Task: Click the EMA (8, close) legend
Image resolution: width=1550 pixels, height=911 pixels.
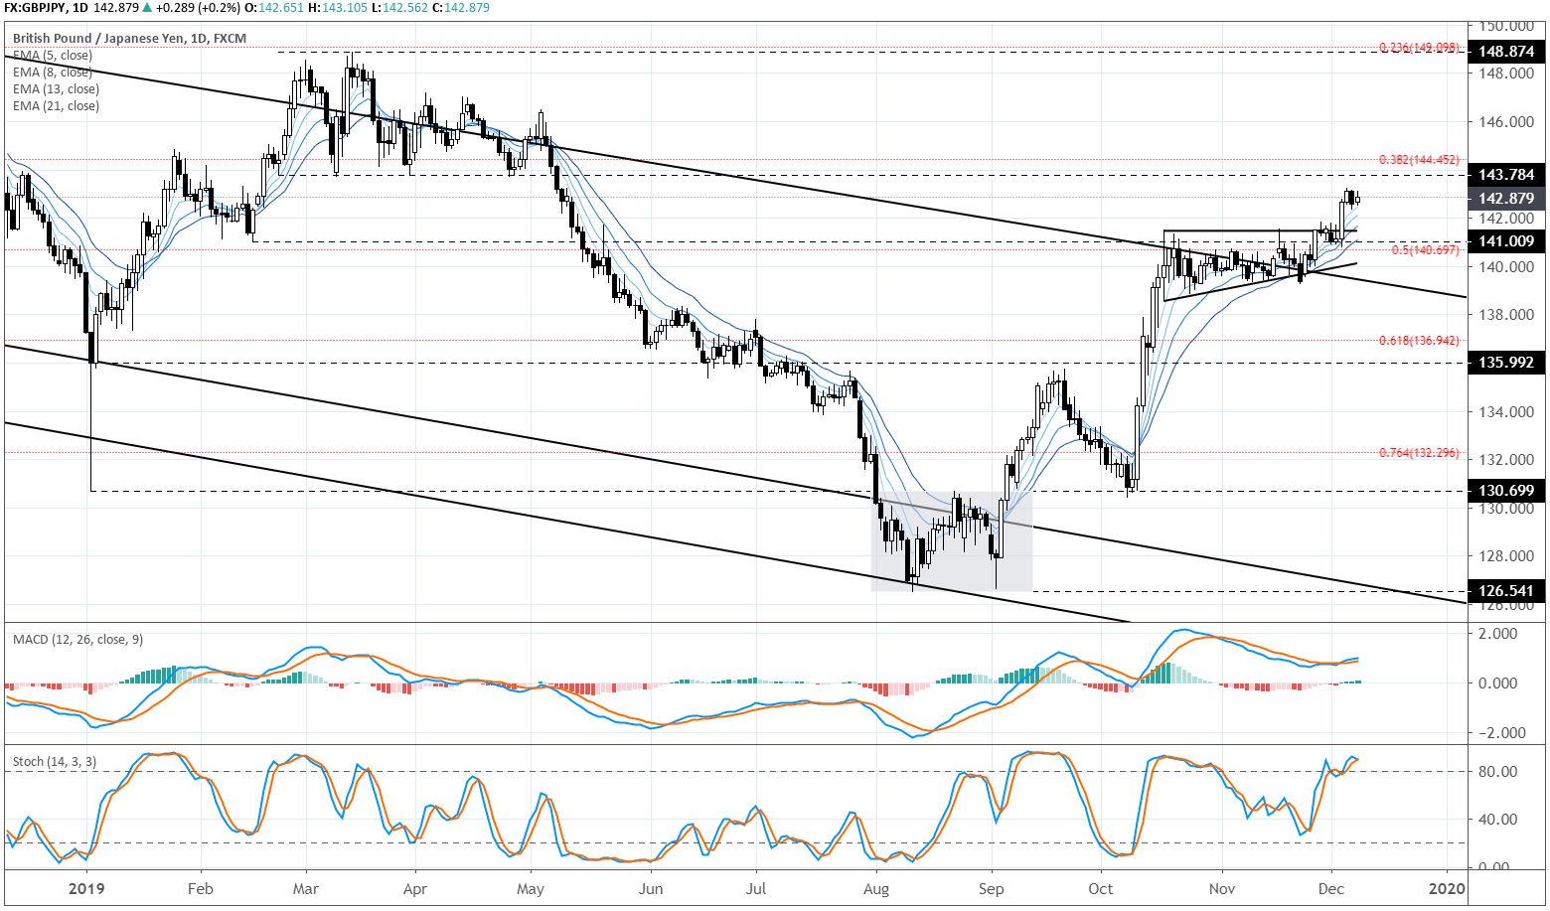Action: pos(53,73)
